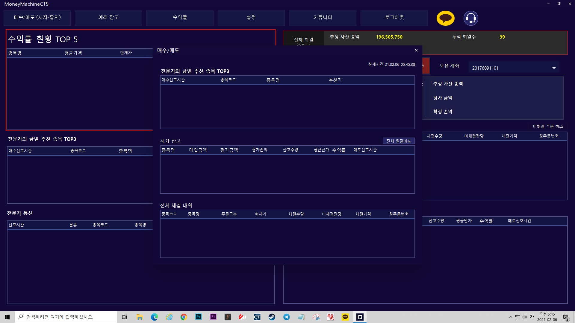Open the 계좌 잔고 menu
Viewport: 575px width, 323px height.
pyautogui.click(x=108, y=18)
